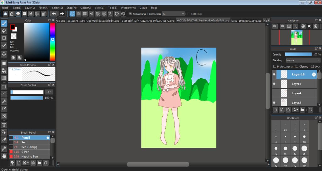Open Layer18 settings gear icon

[314, 74]
